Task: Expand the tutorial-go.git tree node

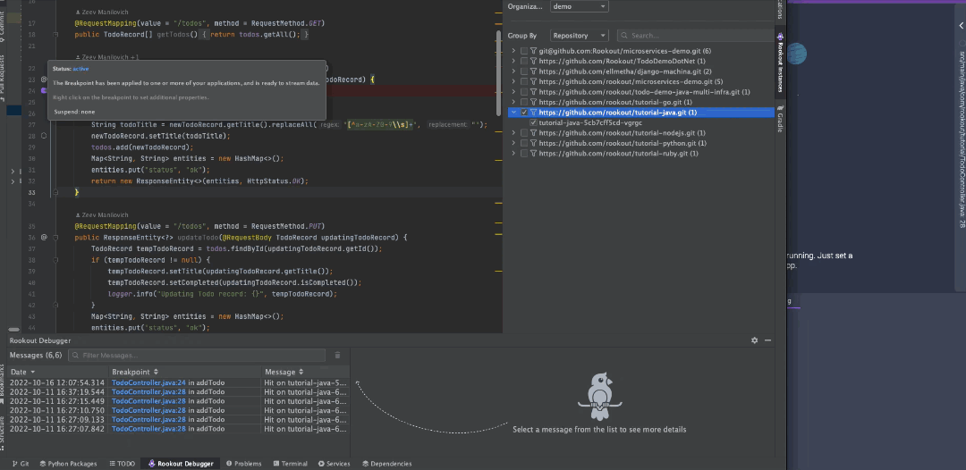Action: tap(513, 102)
